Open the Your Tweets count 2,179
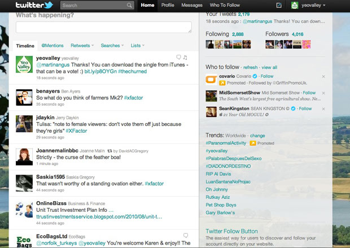The width and height of the screenshot is (350, 248). [244, 14]
